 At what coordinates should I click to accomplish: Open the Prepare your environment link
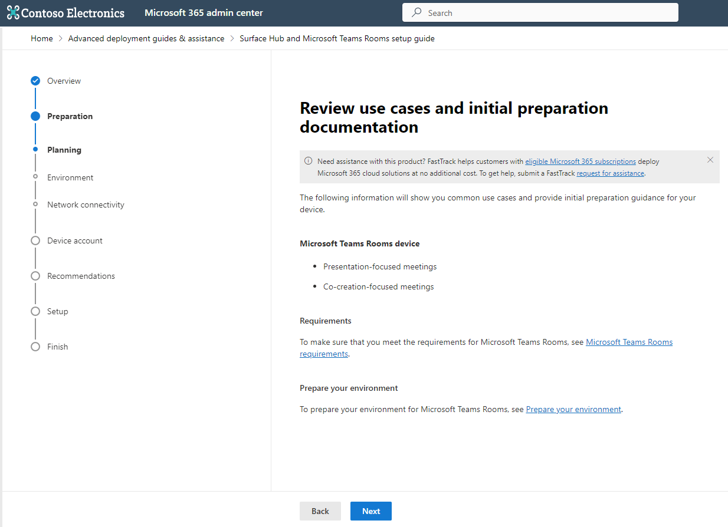tap(573, 409)
